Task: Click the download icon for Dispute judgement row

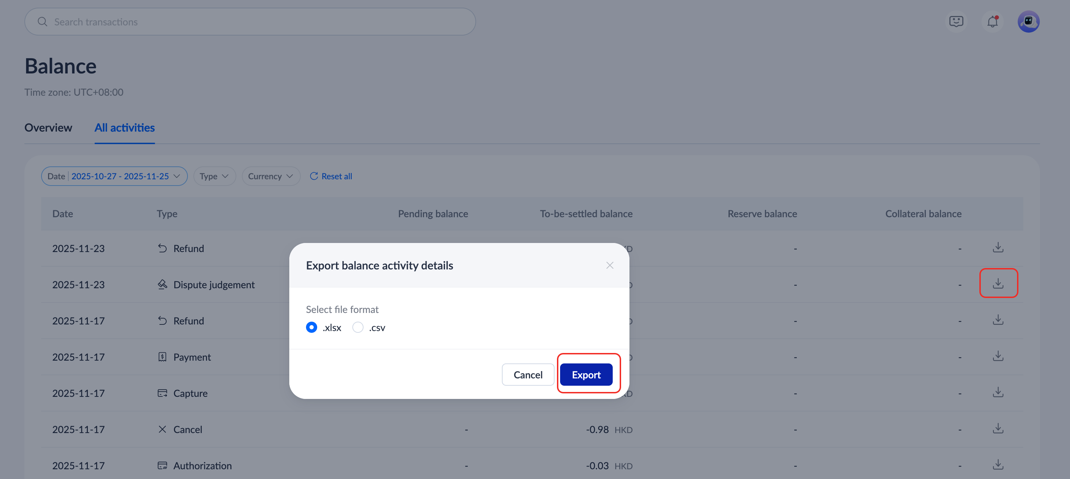Action: click(x=998, y=284)
